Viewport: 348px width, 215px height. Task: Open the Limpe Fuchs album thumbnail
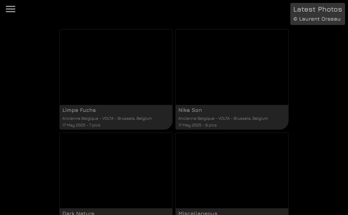tap(116, 67)
